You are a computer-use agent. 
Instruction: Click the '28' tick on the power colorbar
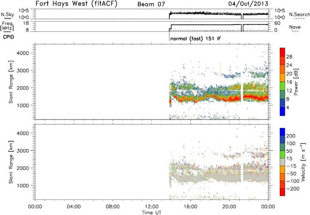(289, 57)
